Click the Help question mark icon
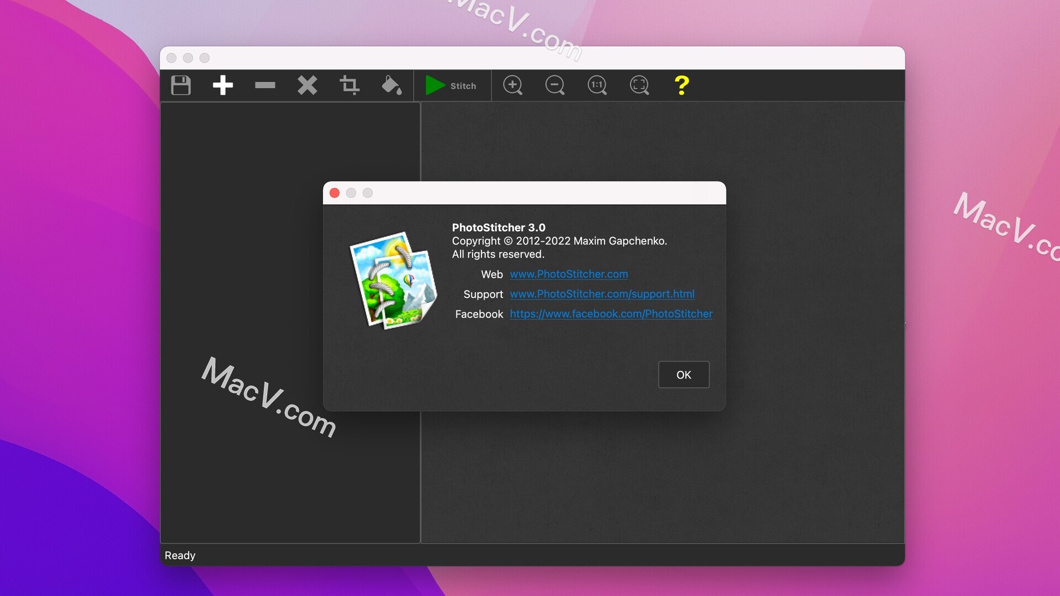The height and width of the screenshot is (596, 1060). tap(681, 84)
